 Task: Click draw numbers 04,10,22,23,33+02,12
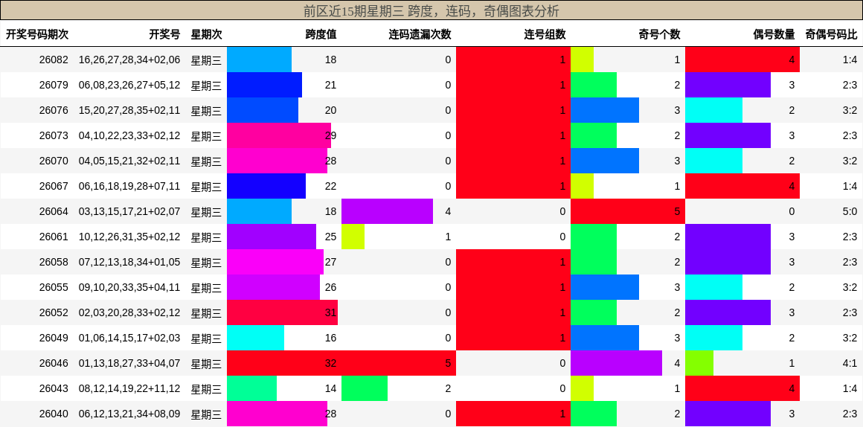tap(129, 135)
